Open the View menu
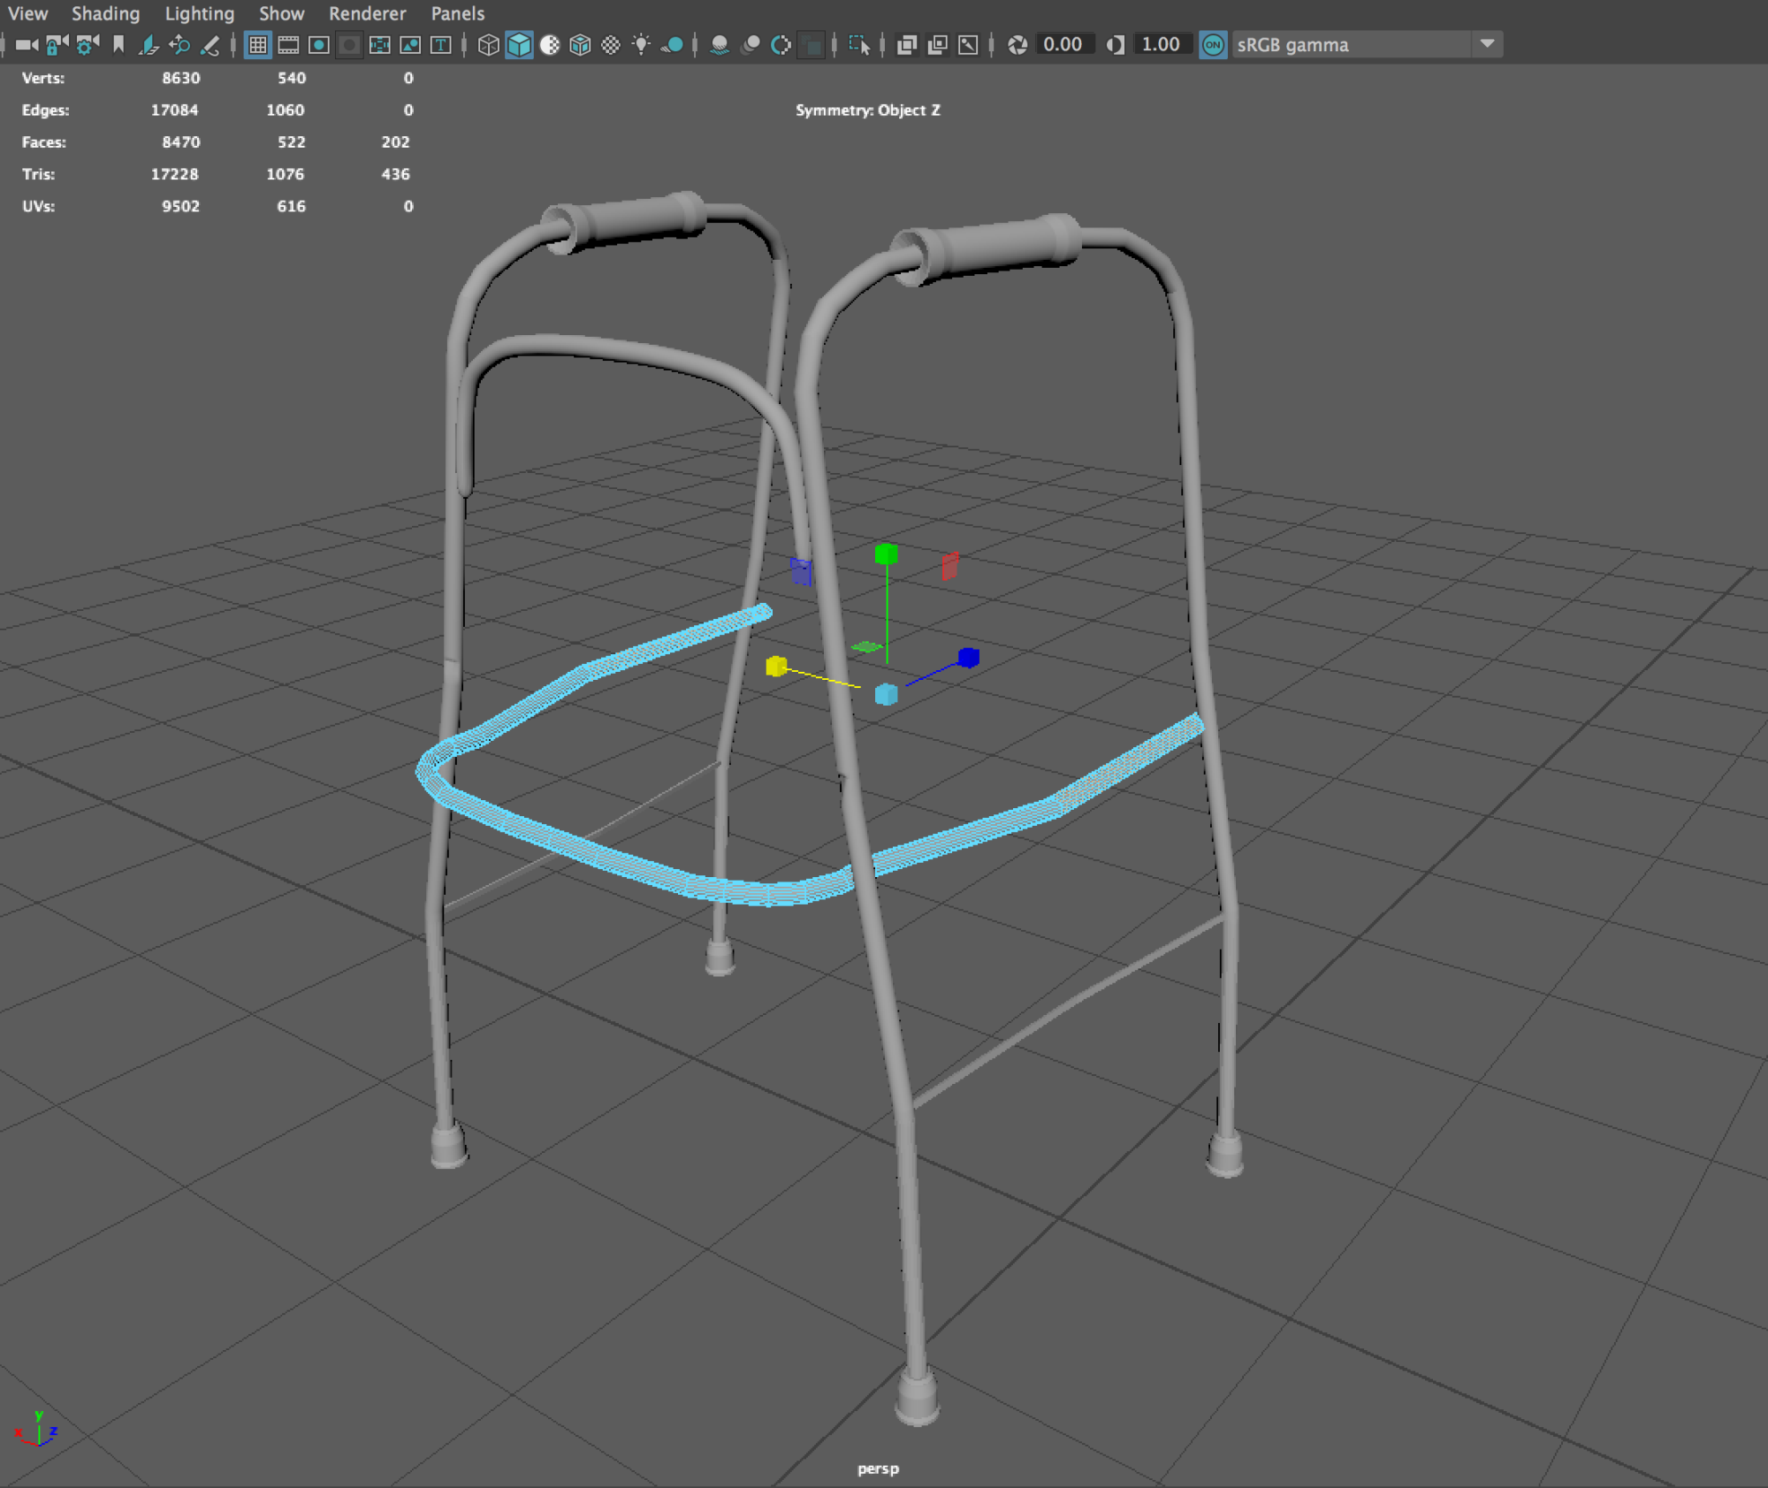This screenshot has width=1768, height=1488. pos(27,13)
